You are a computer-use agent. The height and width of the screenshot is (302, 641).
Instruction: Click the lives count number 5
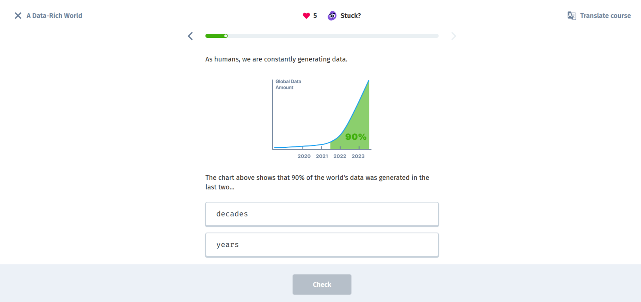coord(315,16)
